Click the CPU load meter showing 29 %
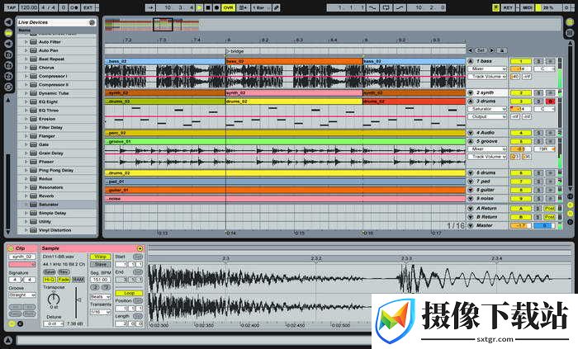 click(548, 7)
